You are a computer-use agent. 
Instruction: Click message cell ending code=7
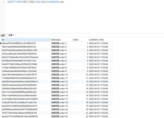[61, 64]
